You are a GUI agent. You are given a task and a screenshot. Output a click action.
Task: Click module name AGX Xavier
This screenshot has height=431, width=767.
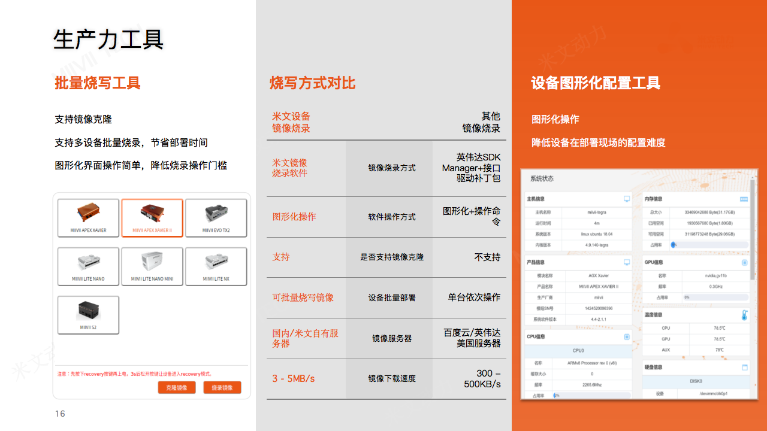click(599, 275)
